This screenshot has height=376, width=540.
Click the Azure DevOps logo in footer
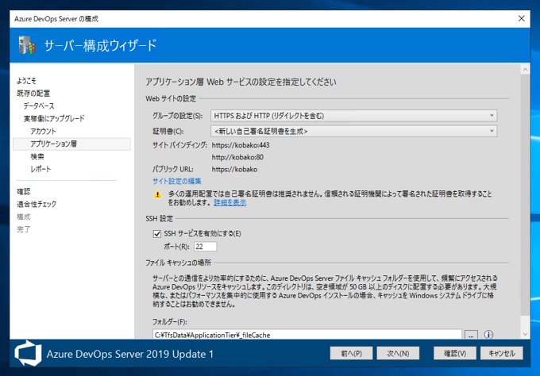28,353
